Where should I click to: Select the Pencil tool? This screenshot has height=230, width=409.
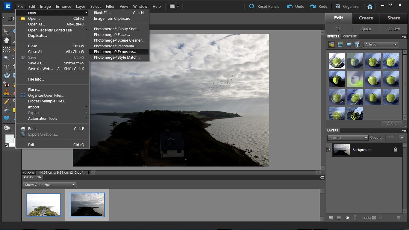click(x=6, y=102)
